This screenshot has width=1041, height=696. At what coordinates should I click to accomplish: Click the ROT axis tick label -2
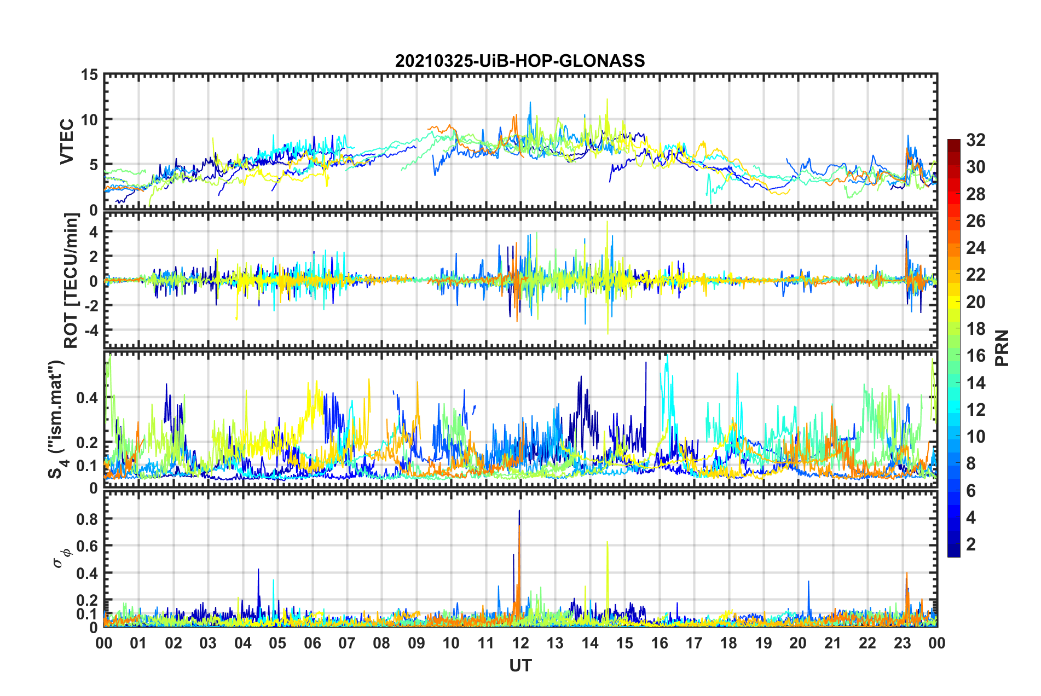[x=91, y=305]
